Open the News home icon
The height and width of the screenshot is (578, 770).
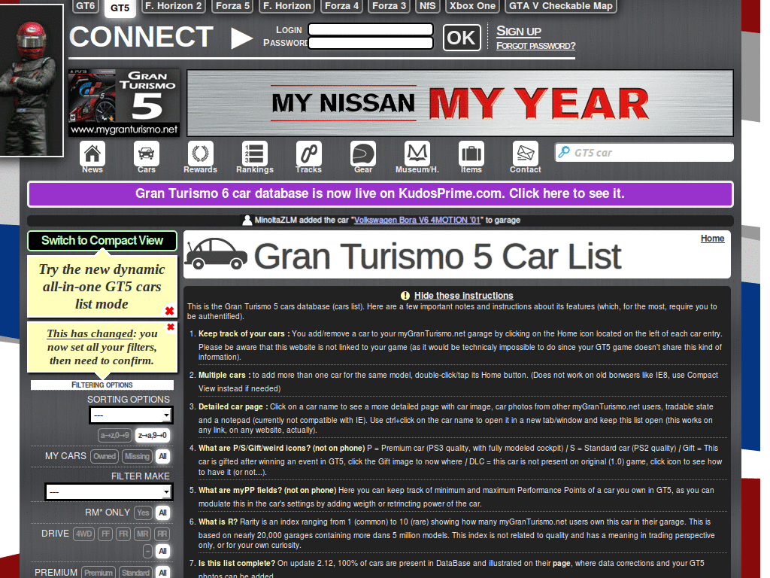(92, 154)
